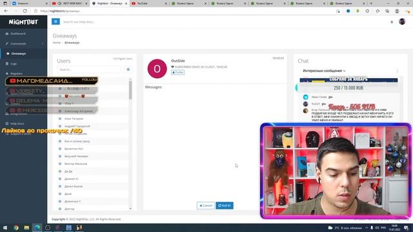Click the taskbar clock and date

(x=394, y=227)
